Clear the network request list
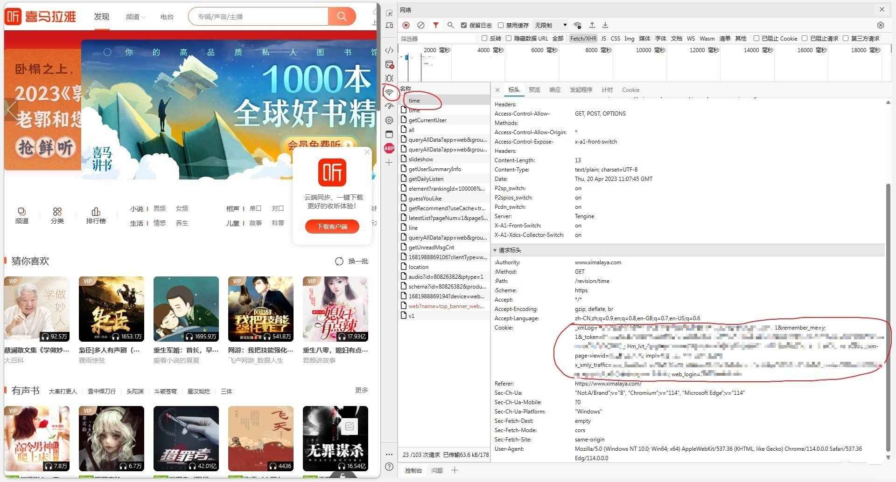 coord(421,25)
